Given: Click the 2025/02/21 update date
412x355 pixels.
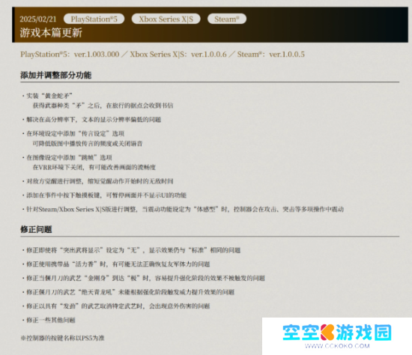Looking at the screenshot, I should [38, 19].
